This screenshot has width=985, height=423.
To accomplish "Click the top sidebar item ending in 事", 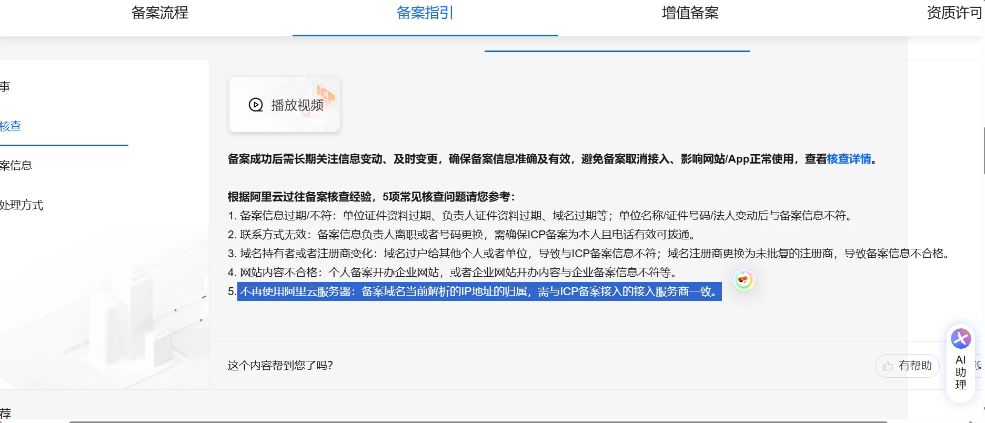I will (x=5, y=87).
